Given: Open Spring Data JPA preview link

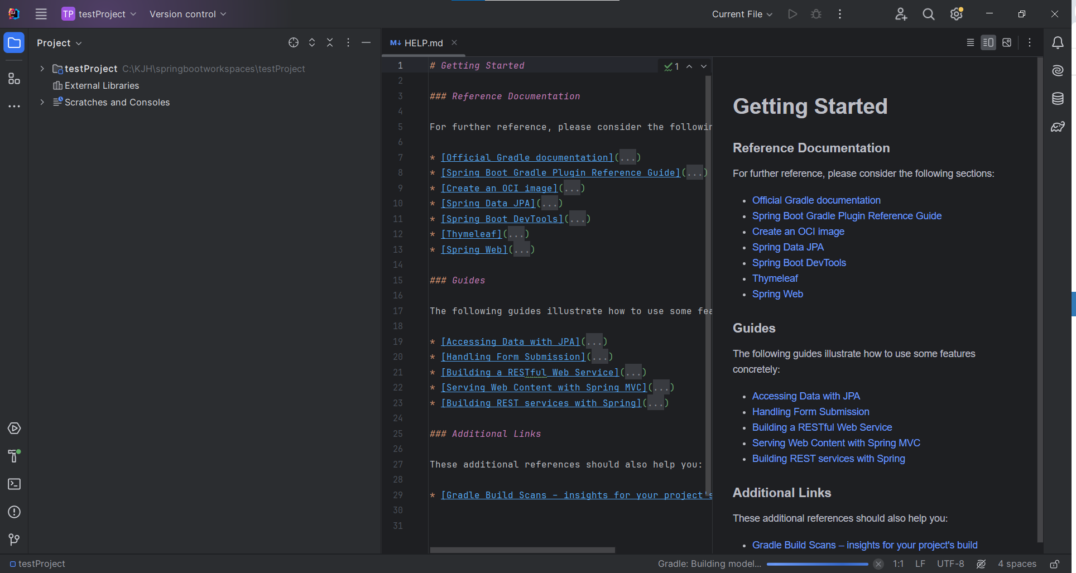Looking at the screenshot, I should tap(788, 247).
